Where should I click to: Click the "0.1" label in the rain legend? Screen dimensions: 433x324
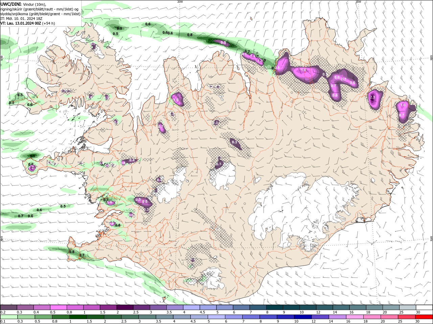coord(2,322)
